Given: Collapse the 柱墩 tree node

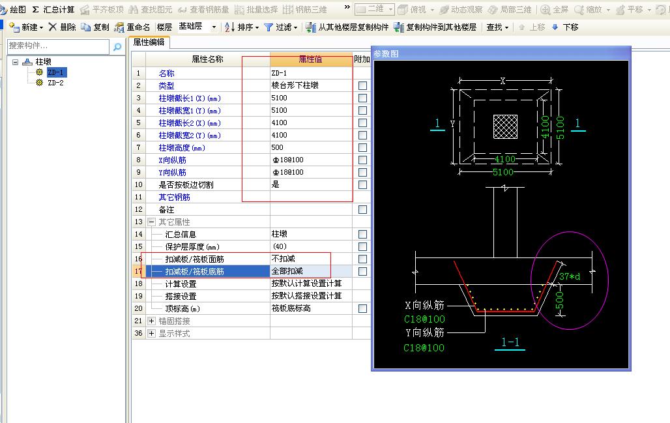Looking at the screenshot, I should [x=16, y=62].
